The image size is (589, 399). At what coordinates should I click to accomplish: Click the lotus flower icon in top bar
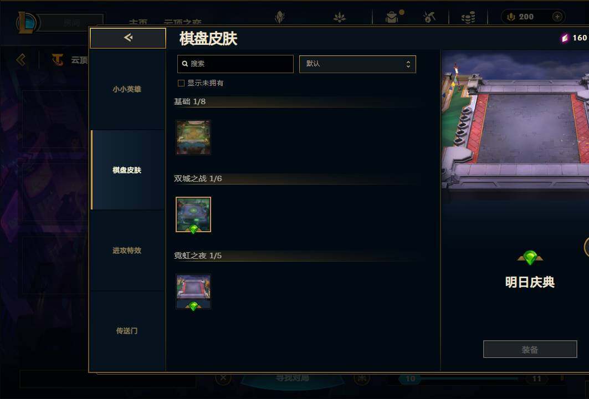[x=339, y=17]
